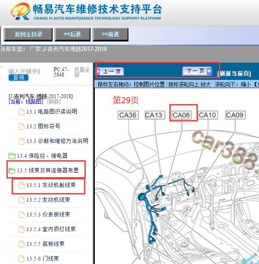Click the CA09 connector label
This screenshot has height=264, width=259.
(x=235, y=115)
